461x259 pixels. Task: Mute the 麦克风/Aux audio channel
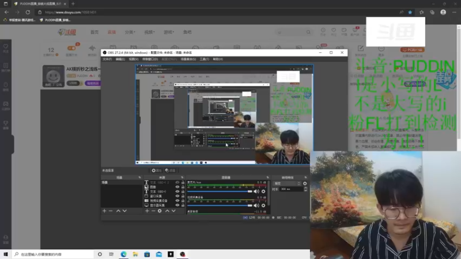point(256,191)
